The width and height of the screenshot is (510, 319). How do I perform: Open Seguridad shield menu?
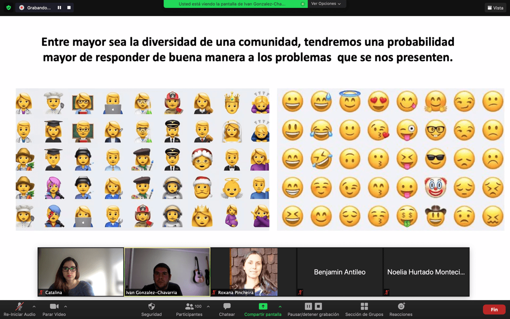pos(151,309)
